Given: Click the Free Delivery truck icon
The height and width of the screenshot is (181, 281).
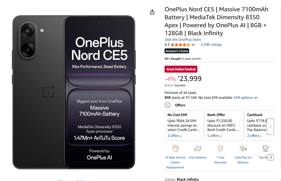Looking at the screenshot, I should 198,148.
